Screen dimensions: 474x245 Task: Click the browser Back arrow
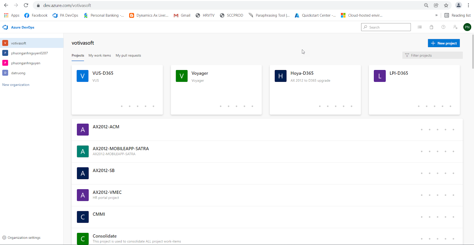pyautogui.click(x=6, y=5)
